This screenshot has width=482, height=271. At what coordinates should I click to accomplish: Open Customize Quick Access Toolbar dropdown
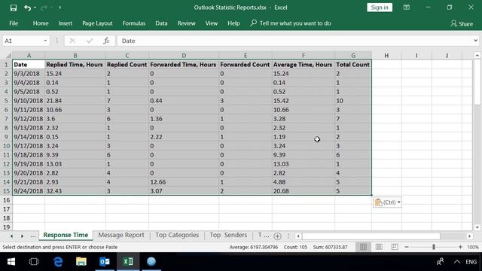point(60,8)
